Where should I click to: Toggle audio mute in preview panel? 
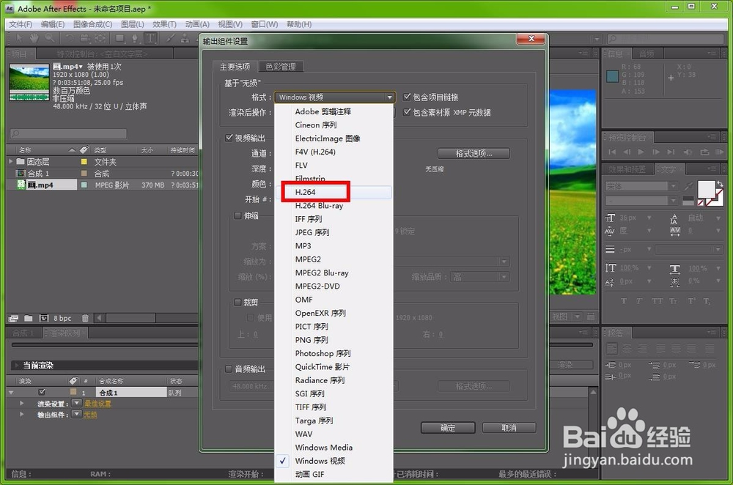point(688,152)
